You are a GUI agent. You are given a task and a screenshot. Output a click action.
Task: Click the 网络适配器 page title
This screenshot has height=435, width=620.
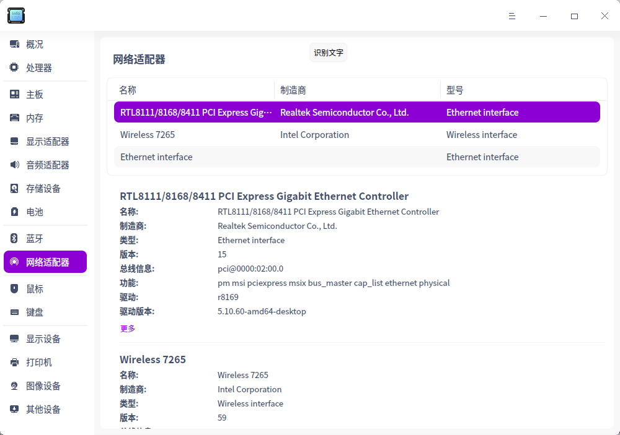(x=139, y=59)
